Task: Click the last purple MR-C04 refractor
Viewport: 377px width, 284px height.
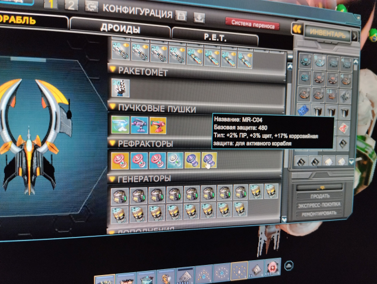Action: [209, 160]
